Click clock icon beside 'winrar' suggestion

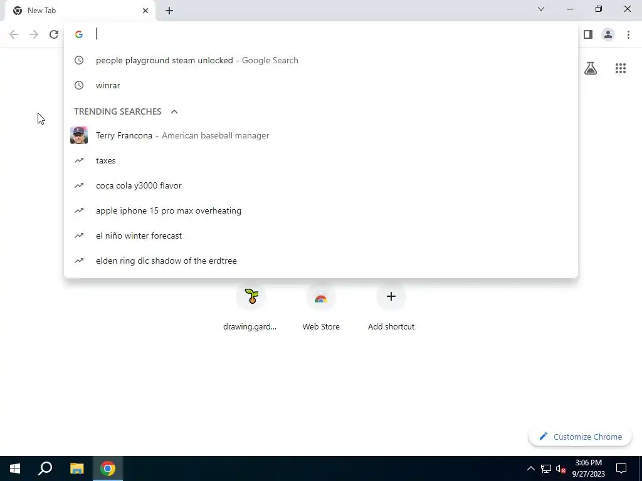pyautogui.click(x=79, y=85)
